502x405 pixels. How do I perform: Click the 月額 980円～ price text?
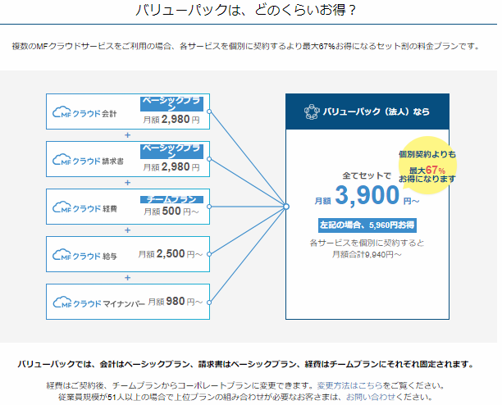click(x=176, y=302)
